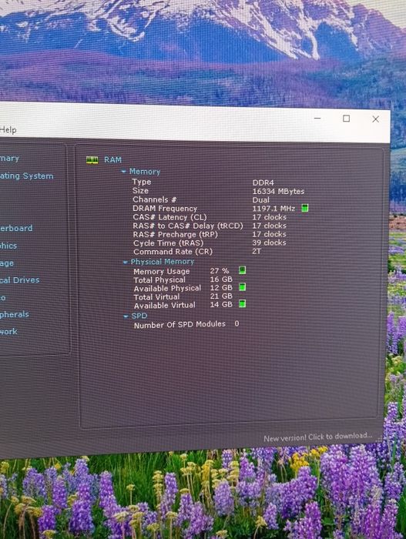Close the window
Screen dimensions: 406x539
[x=376, y=119]
